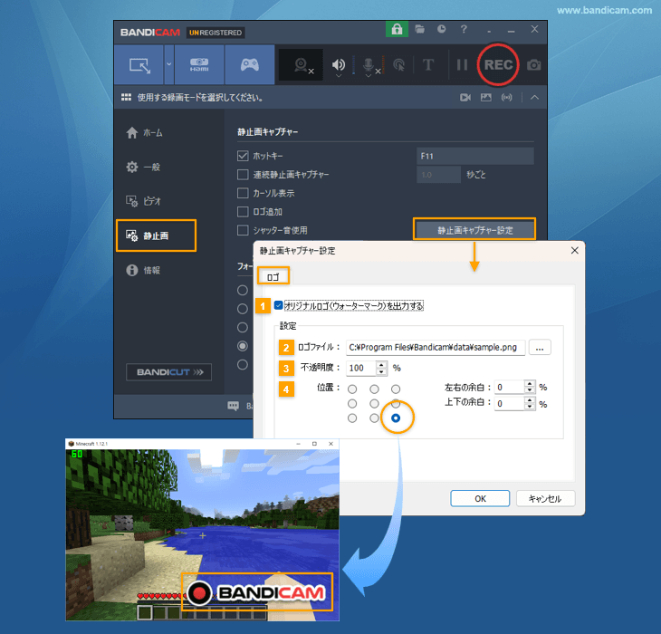Select the center logo position radio
The width and height of the screenshot is (661, 634).
pos(374,404)
